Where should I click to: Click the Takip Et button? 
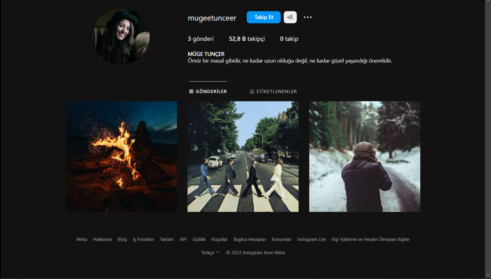click(x=264, y=17)
